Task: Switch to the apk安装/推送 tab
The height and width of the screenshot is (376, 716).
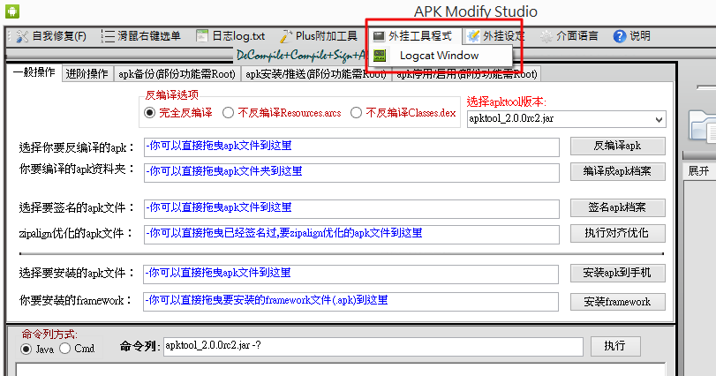Action: (315, 74)
